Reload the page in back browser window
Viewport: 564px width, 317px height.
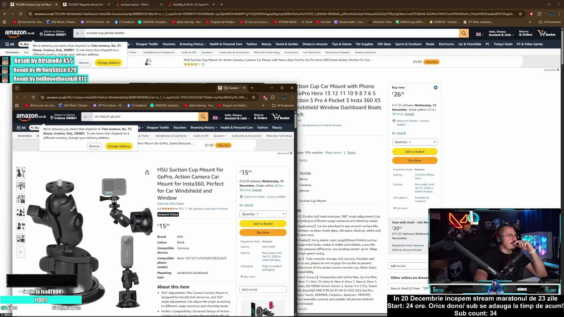20,14
